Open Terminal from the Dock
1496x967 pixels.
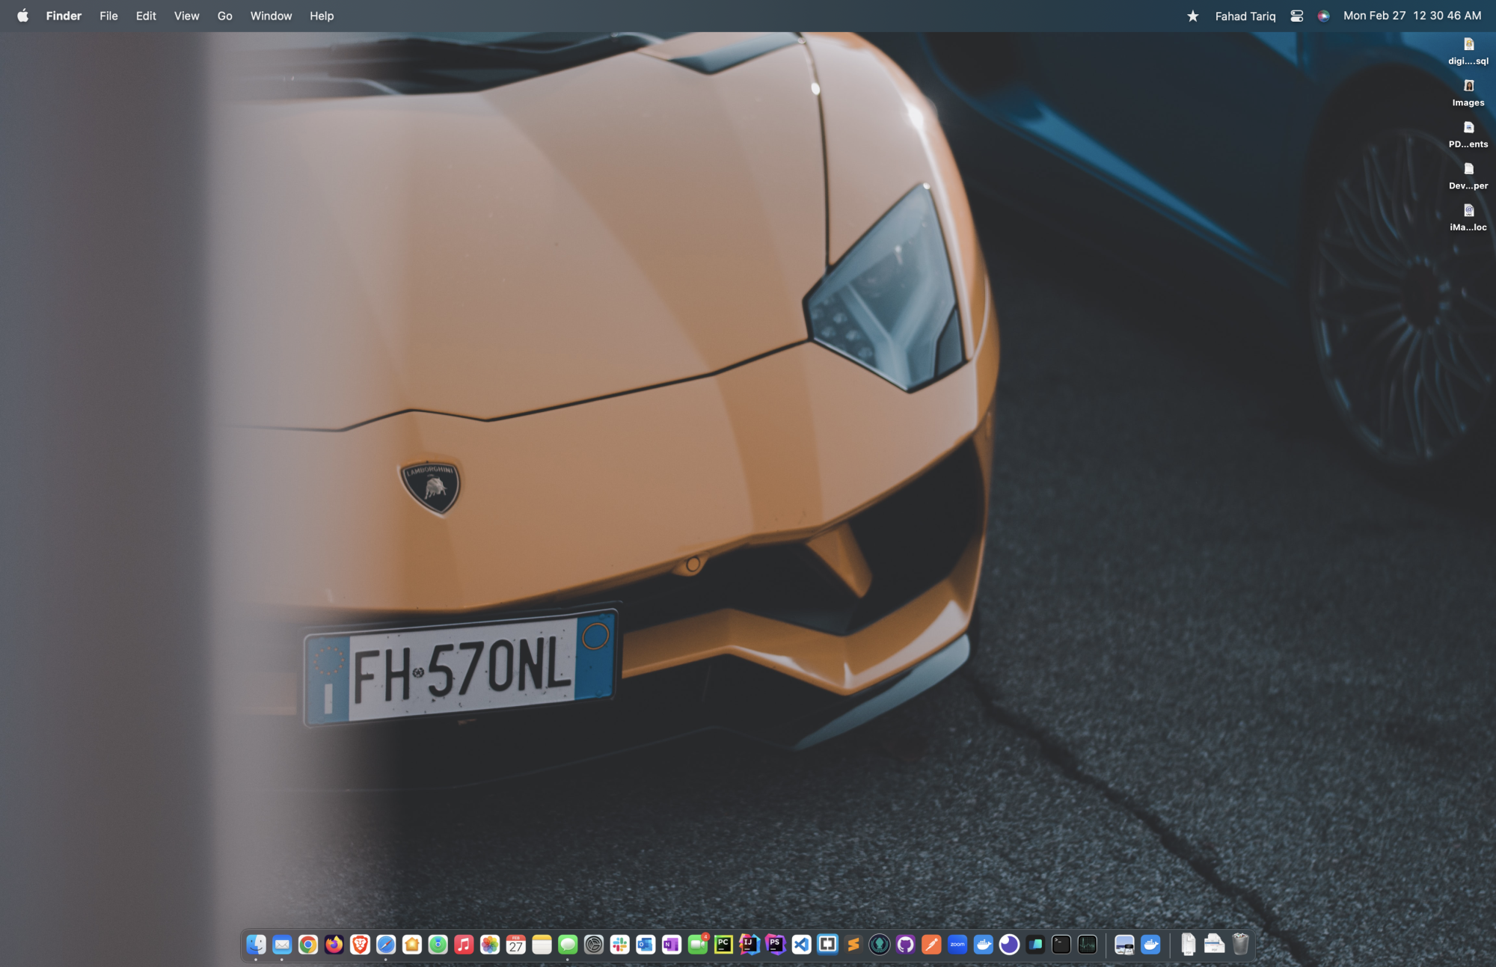click(x=1061, y=945)
